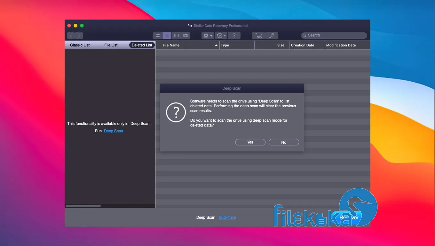Switch to column view icon
The image size is (435, 246).
tap(176, 36)
